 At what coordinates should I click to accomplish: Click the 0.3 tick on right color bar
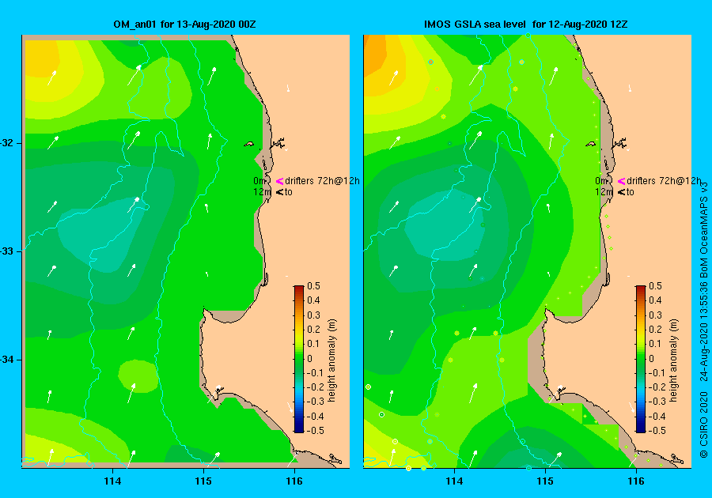(655, 315)
